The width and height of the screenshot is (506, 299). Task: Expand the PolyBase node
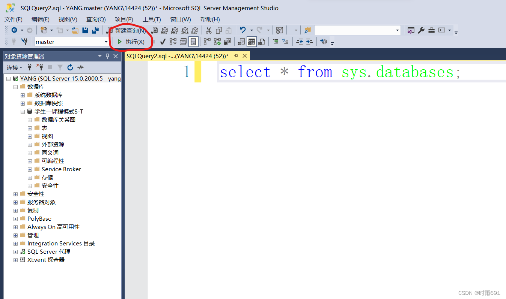coord(15,219)
